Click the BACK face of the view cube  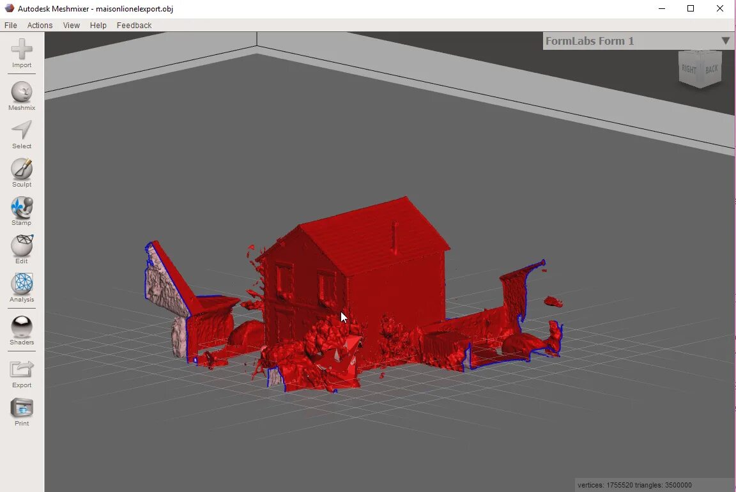pyautogui.click(x=711, y=70)
